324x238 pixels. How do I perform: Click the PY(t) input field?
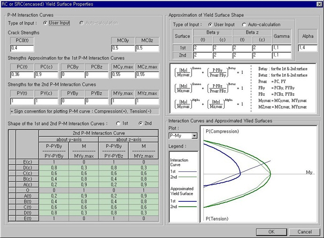(x=22, y=101)
